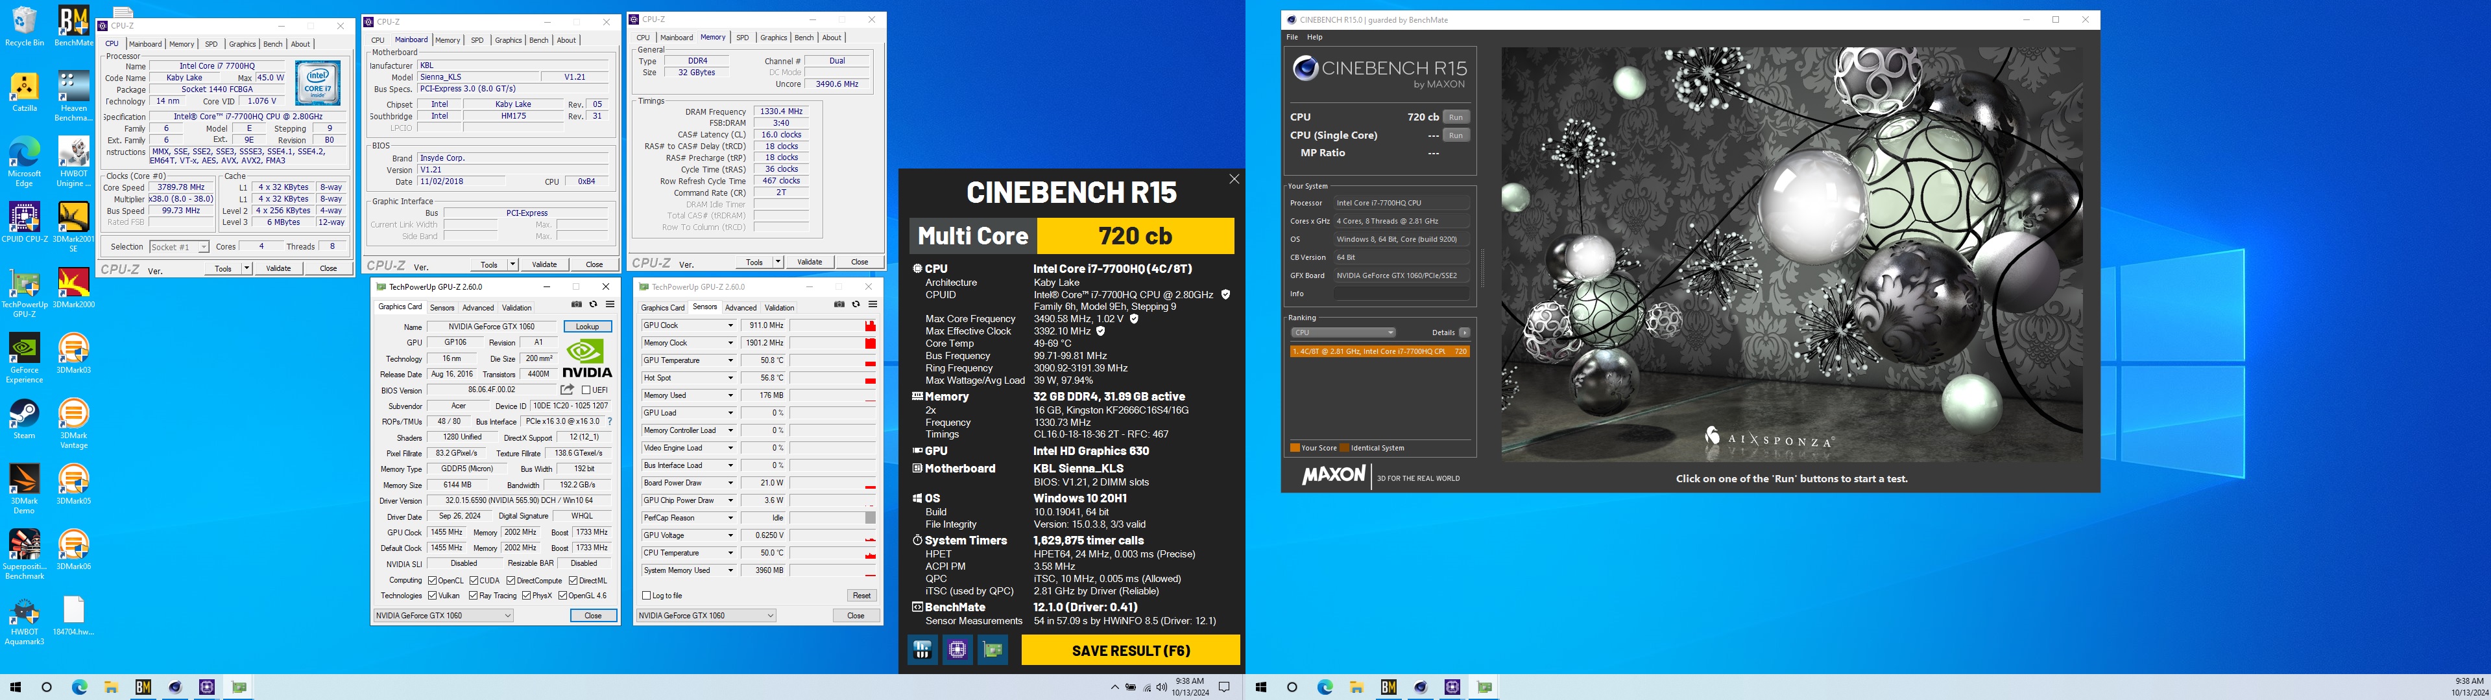This screenshot has width=2491, height=700.
Task: Select the 720 ranking entry in Cinebench
Action: pos(1380,351)
